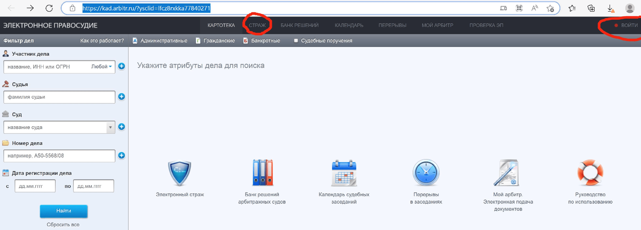Click 'Календарь судебных заседаний' caption
Viewport: 641px width, 230px height.
(344, 199)
